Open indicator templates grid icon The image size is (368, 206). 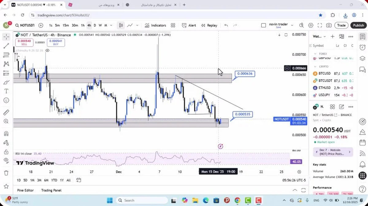pos(173,25)
